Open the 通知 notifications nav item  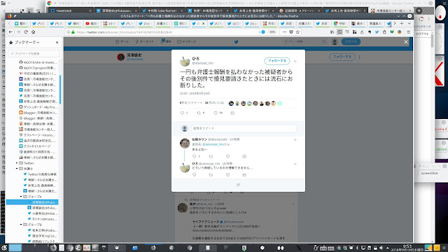tap(166, 42)
